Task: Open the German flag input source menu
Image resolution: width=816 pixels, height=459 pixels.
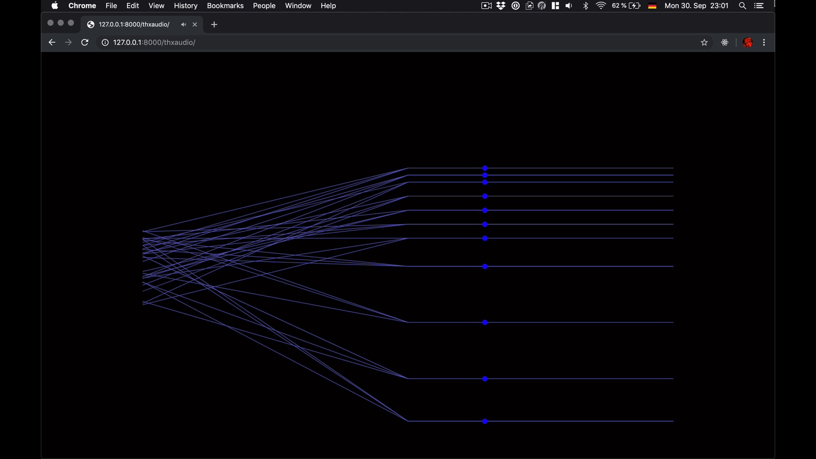Action: (652, 6)
